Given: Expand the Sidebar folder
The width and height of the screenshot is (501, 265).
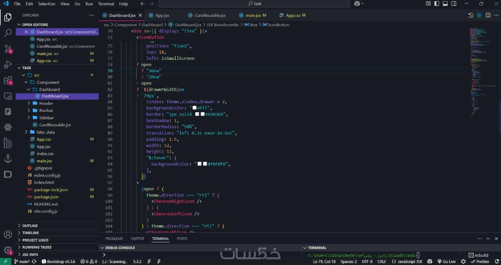Looking at the screenshot, I should pos(57,118).
